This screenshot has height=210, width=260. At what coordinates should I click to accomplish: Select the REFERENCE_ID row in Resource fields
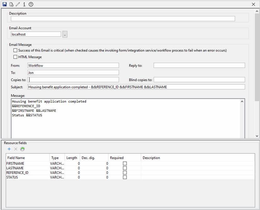(x=18, y=173)
